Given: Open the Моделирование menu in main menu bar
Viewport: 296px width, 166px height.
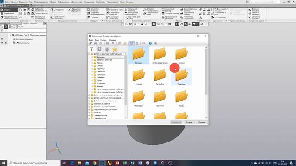Looking at the screenshot, I should (x=41, y=2).
